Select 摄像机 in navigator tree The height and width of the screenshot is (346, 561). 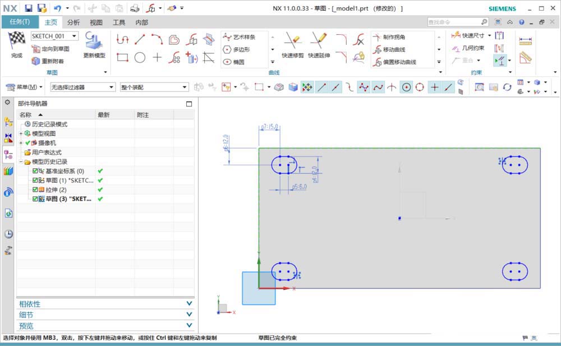coord(43,143)
